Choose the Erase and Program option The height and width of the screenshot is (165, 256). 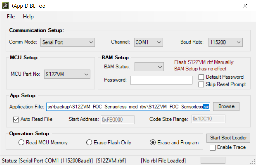click(153, 143)
